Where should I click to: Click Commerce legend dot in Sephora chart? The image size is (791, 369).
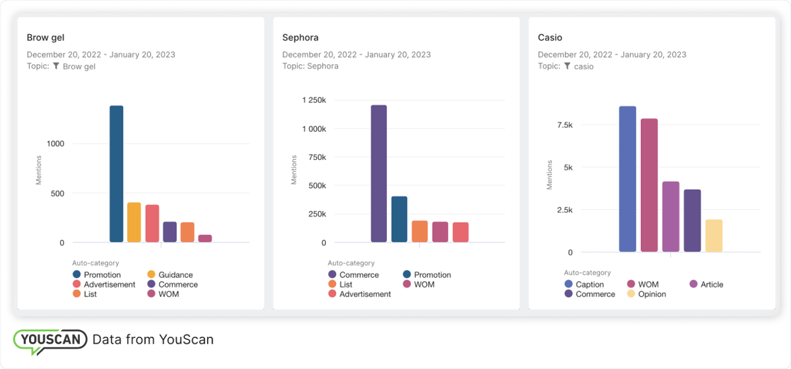[x=332, y=275]
